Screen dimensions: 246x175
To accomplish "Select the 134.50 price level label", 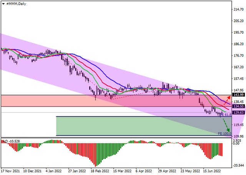I will point(238,106).
